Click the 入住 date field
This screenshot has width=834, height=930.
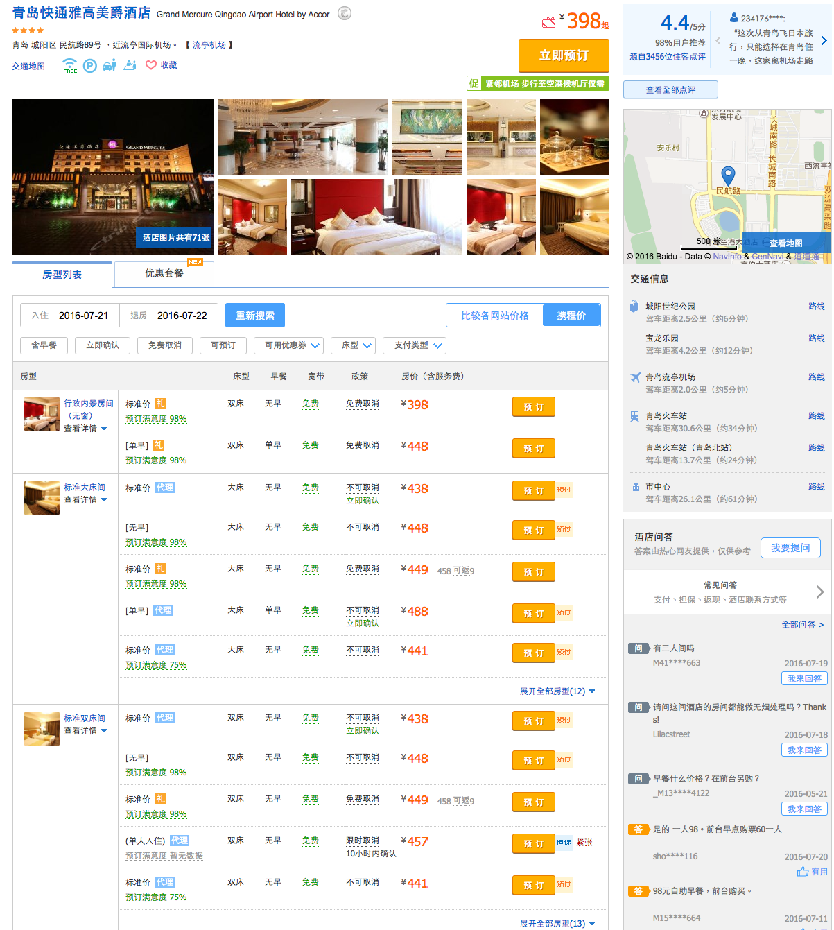click(70, 316)
